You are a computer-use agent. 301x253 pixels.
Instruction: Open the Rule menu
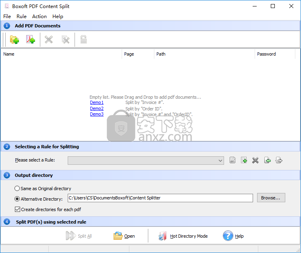tap(21, 17)
